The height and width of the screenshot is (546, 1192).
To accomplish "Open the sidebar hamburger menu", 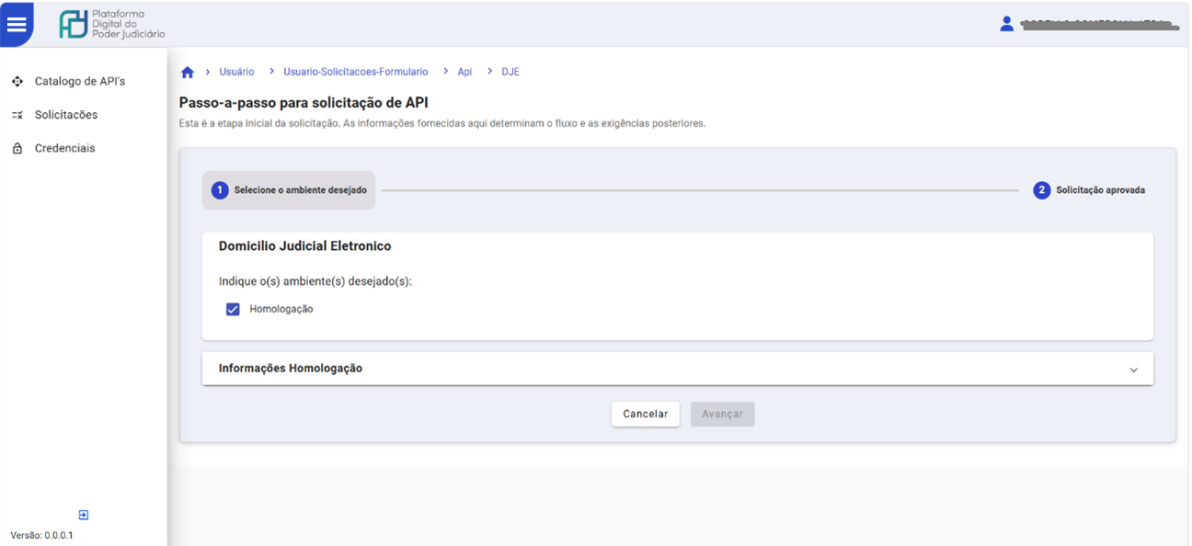I will [x=17, y=24].
